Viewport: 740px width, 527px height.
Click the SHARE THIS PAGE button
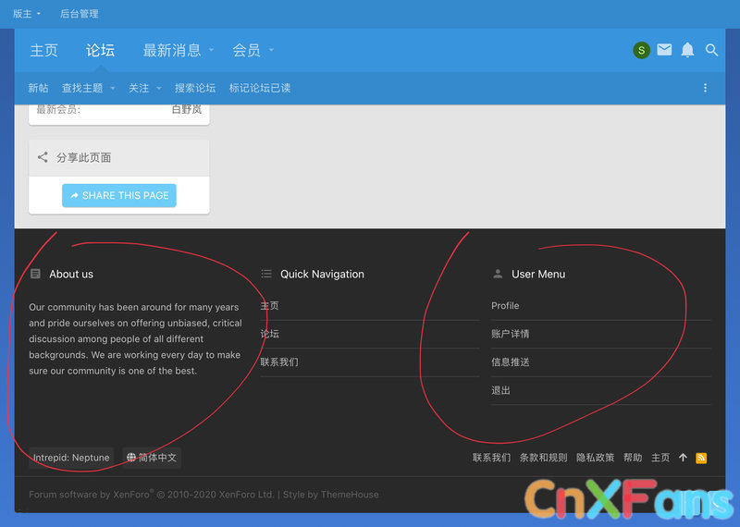[119, 195]
